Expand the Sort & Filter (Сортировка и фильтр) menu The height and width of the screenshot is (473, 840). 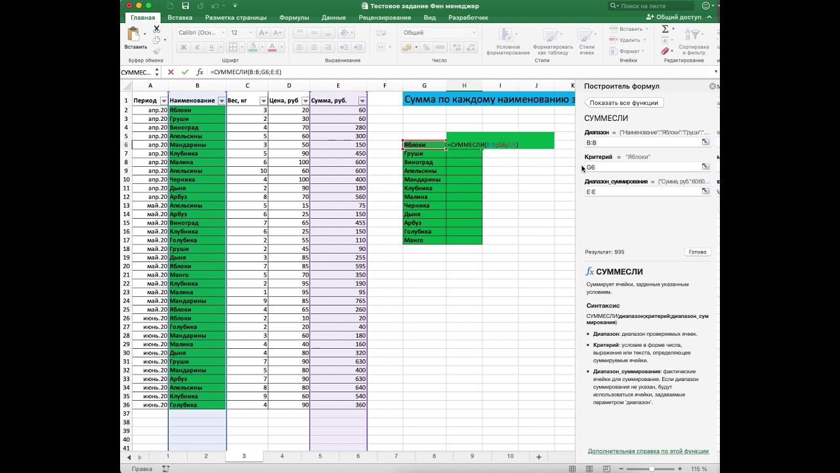pos(694,39)
